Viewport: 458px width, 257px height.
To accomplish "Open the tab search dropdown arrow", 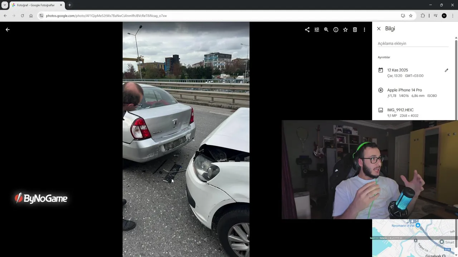I will [x=5, y=5].
